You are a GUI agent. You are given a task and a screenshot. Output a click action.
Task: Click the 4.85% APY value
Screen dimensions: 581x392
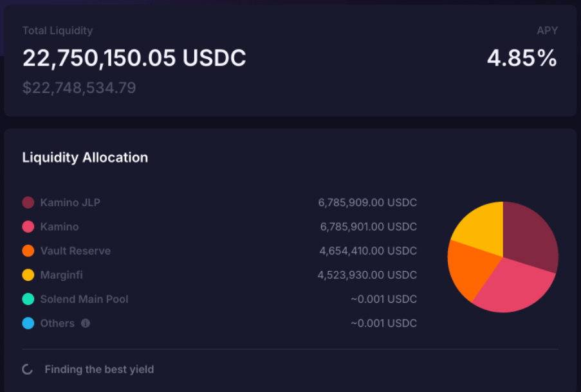tap(522, 58)
